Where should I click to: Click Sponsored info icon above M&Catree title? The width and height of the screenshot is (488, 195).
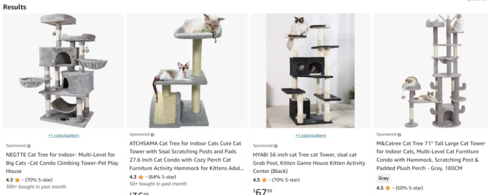[x=399, y=135]
